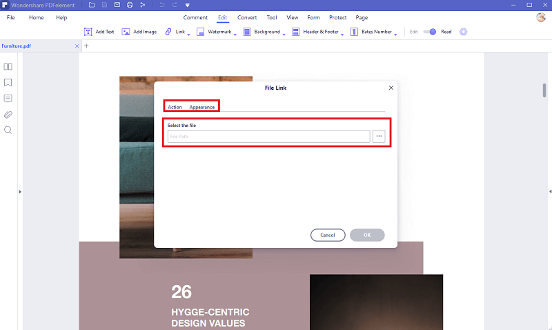Click the Background tool

[262, 32]
